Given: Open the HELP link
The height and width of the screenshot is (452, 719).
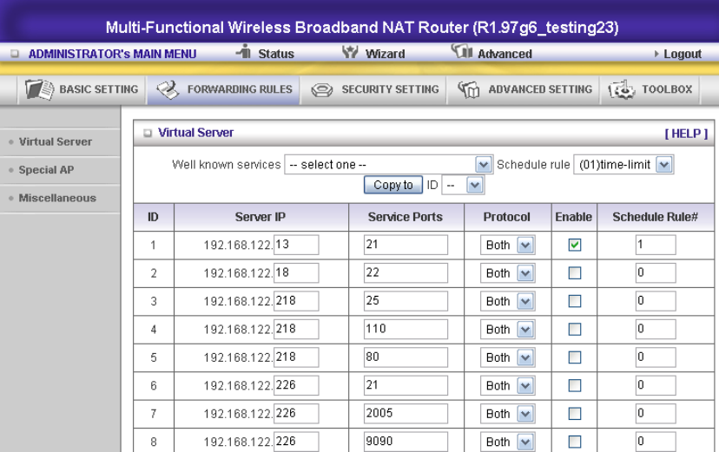Looking at the screenshot, I should (686, 134).
